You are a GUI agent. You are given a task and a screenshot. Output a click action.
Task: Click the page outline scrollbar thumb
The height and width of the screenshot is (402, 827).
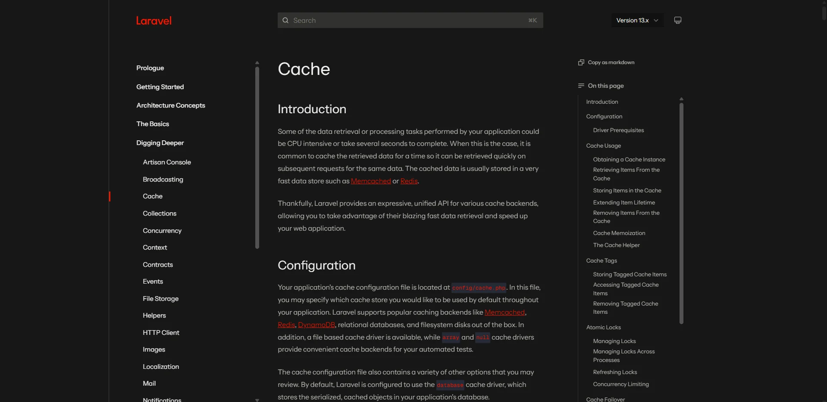pyautogui.click(x=681, y=213)
